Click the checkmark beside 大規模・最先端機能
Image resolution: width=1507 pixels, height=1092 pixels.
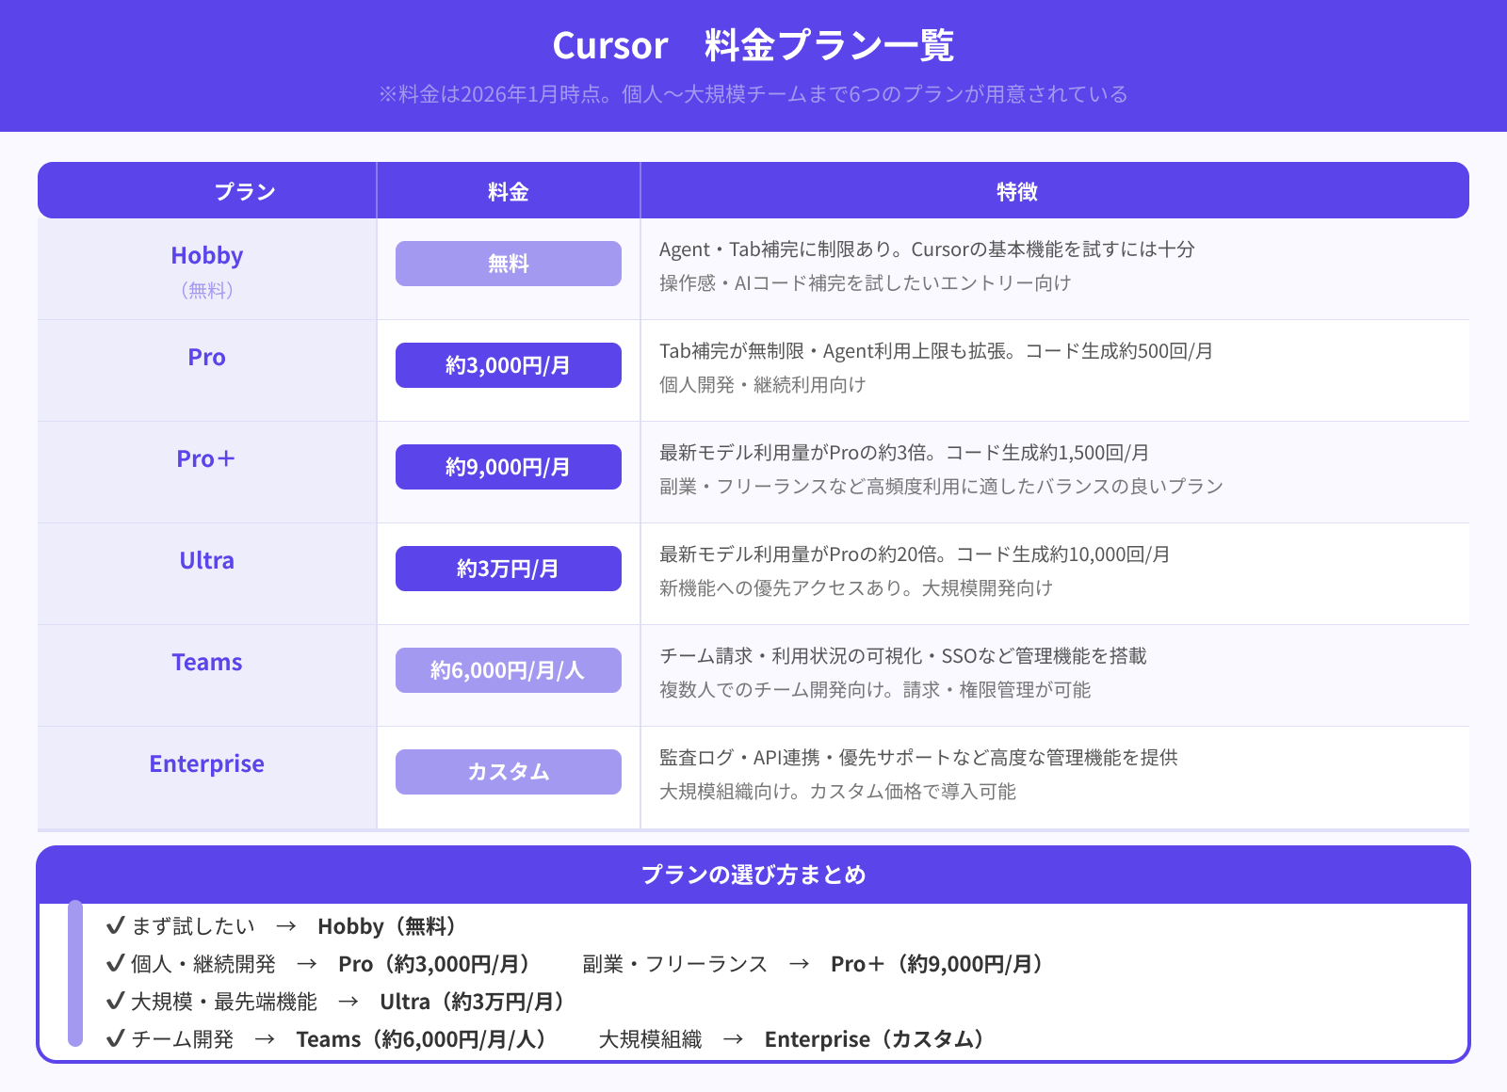[114, 1001]
